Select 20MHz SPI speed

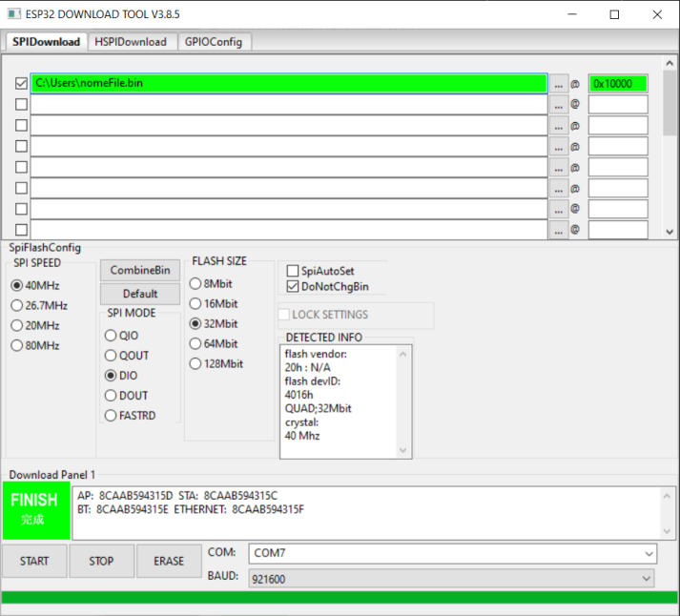34,325
